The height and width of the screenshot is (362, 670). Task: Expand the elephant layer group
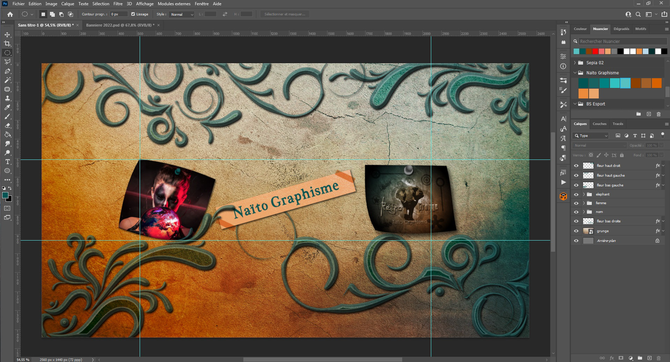[584, 194]
